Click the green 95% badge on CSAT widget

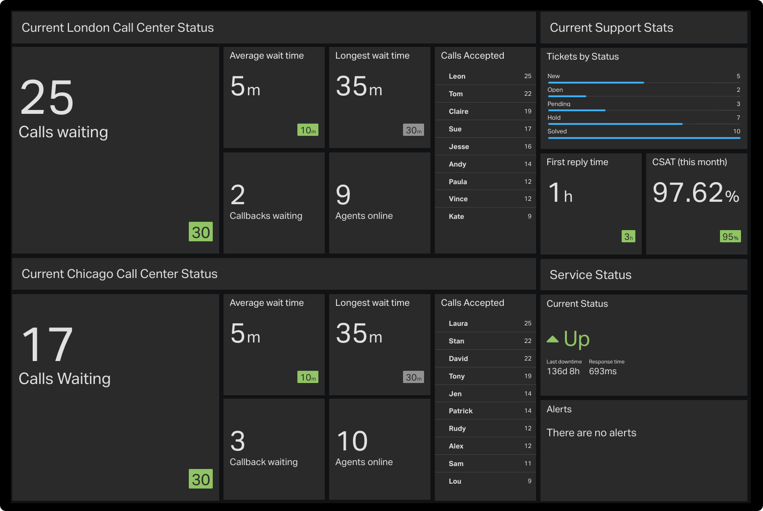pyautogui.click(x=730, y=236)
